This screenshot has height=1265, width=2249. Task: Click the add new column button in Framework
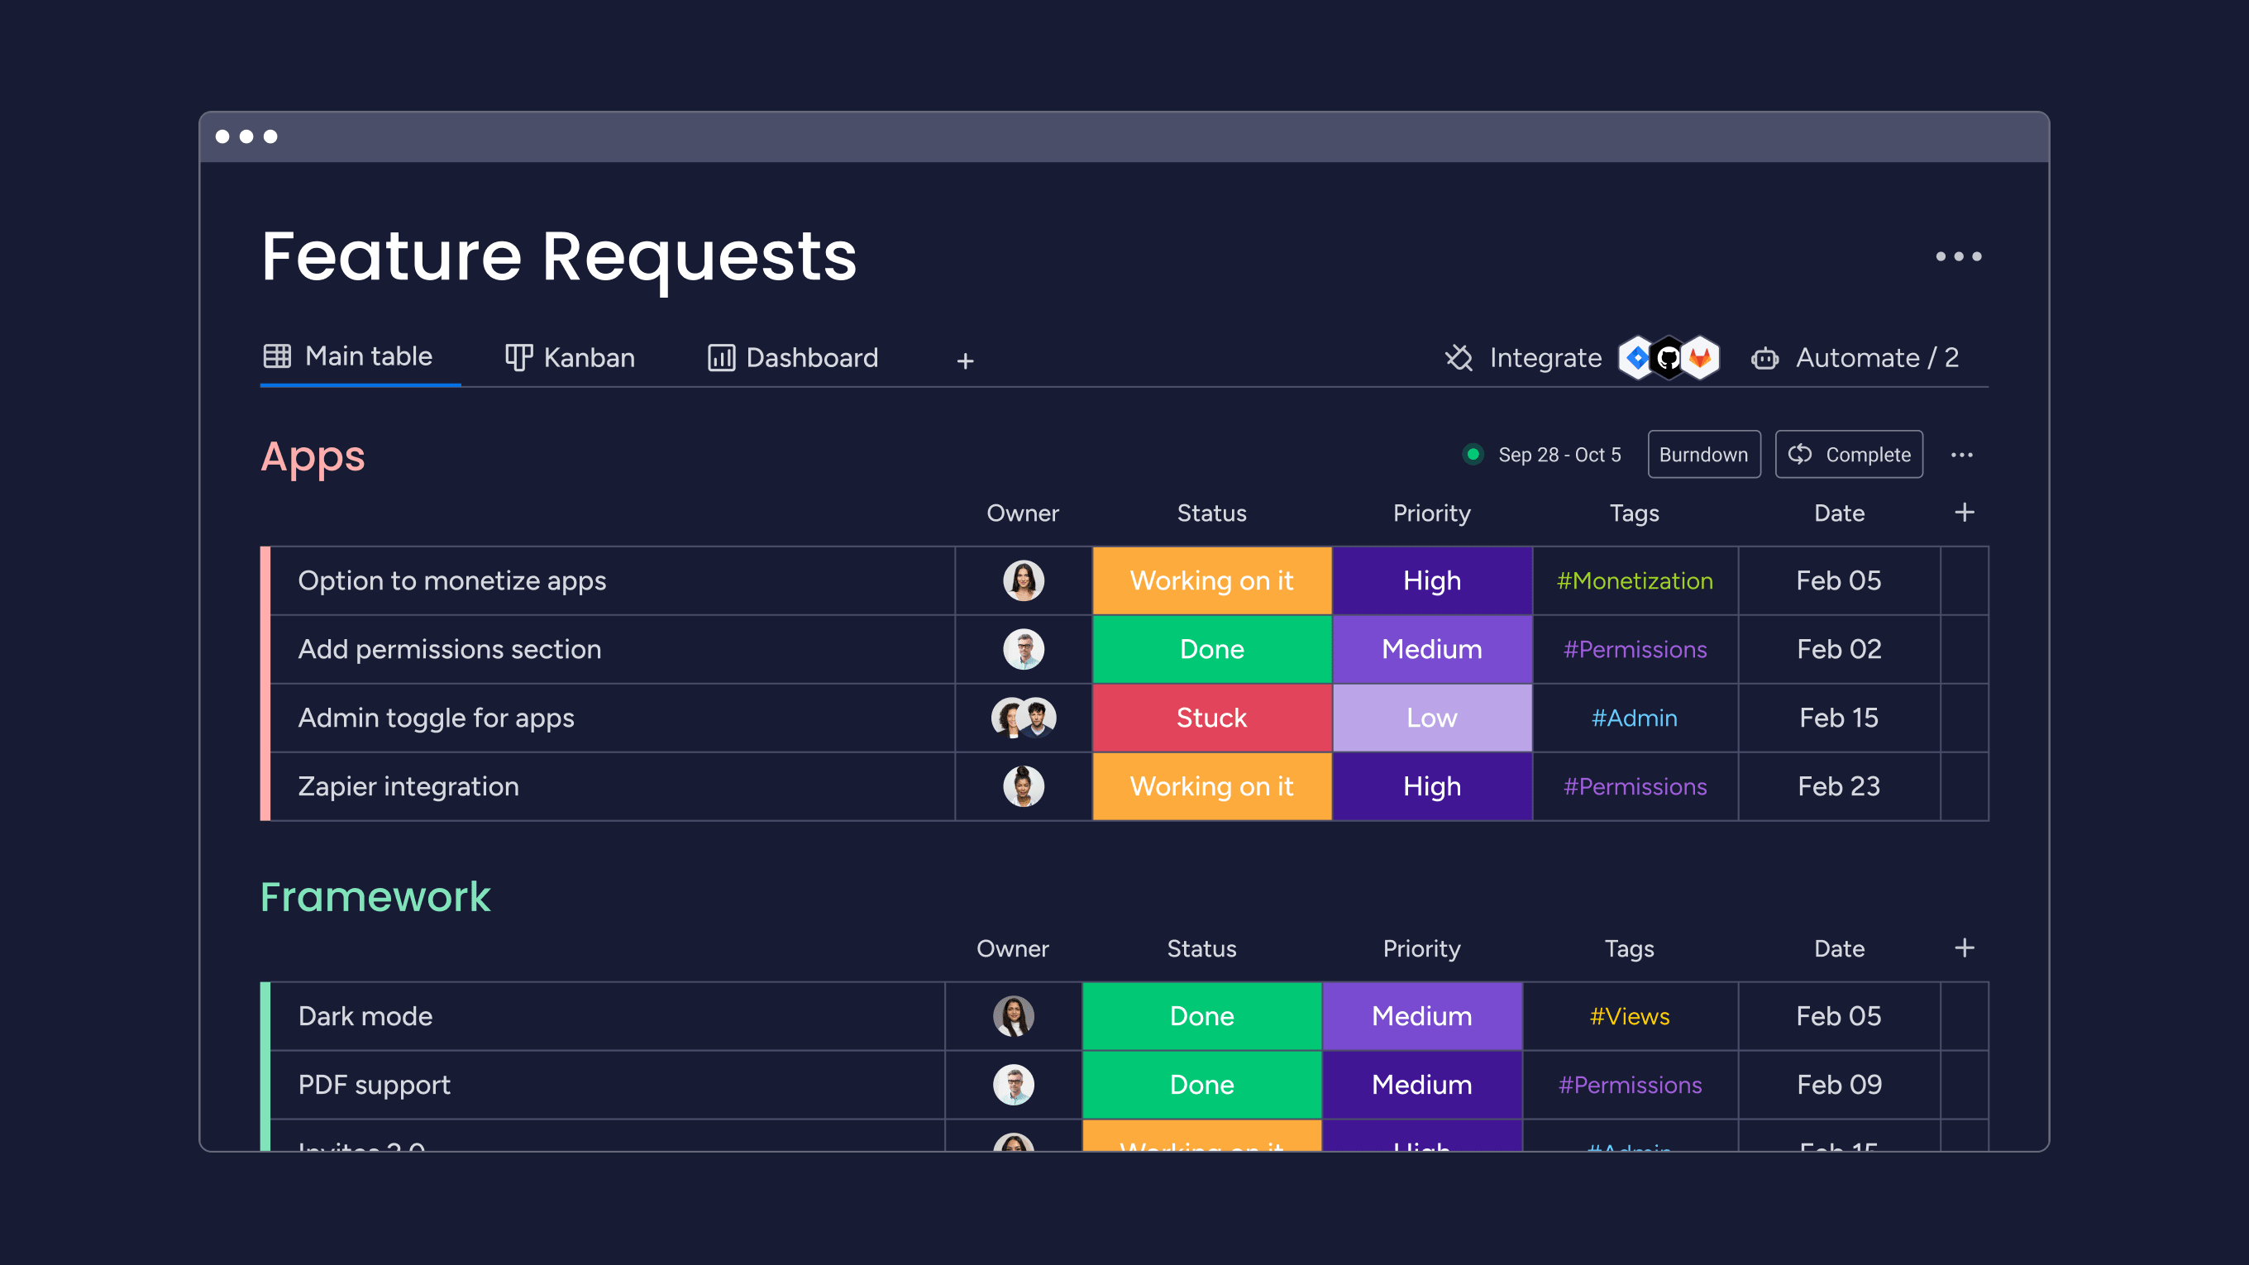[x=1965, y=947]
